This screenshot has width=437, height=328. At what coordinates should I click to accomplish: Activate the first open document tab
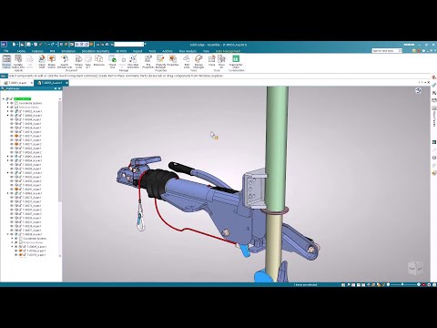click(17, 83)
